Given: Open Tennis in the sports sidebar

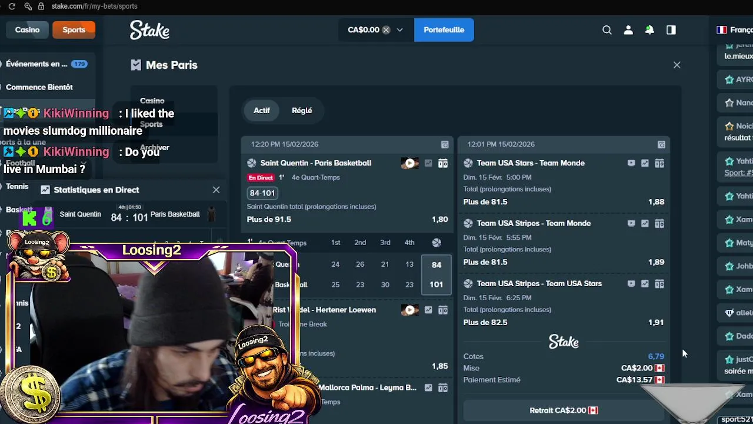Looking at the screenshot, I should 17,186.
